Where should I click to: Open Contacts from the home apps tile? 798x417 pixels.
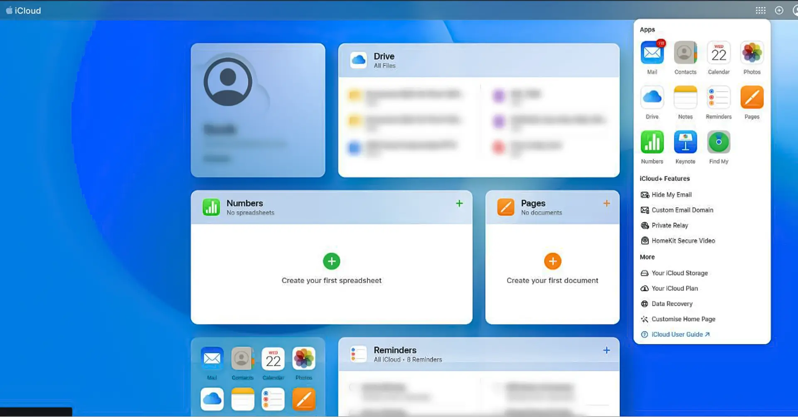coord(243,358)
